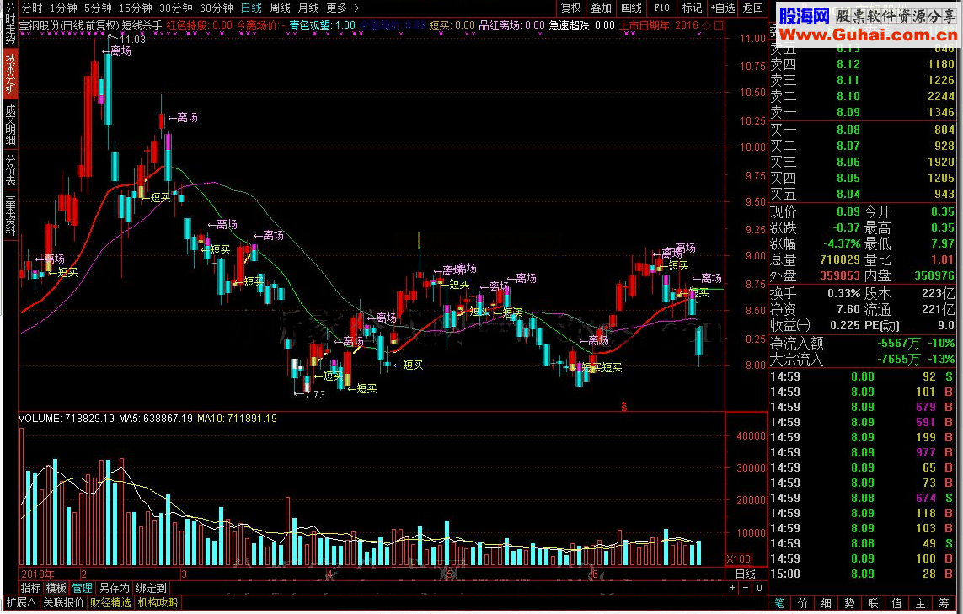This screenshot has height=614, width=963.
Task: Select the 1分钟 period
Action: 63,8
